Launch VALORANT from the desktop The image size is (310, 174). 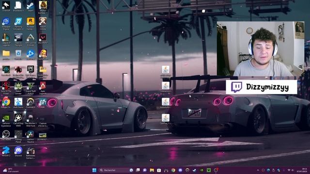tap(43, 39)
